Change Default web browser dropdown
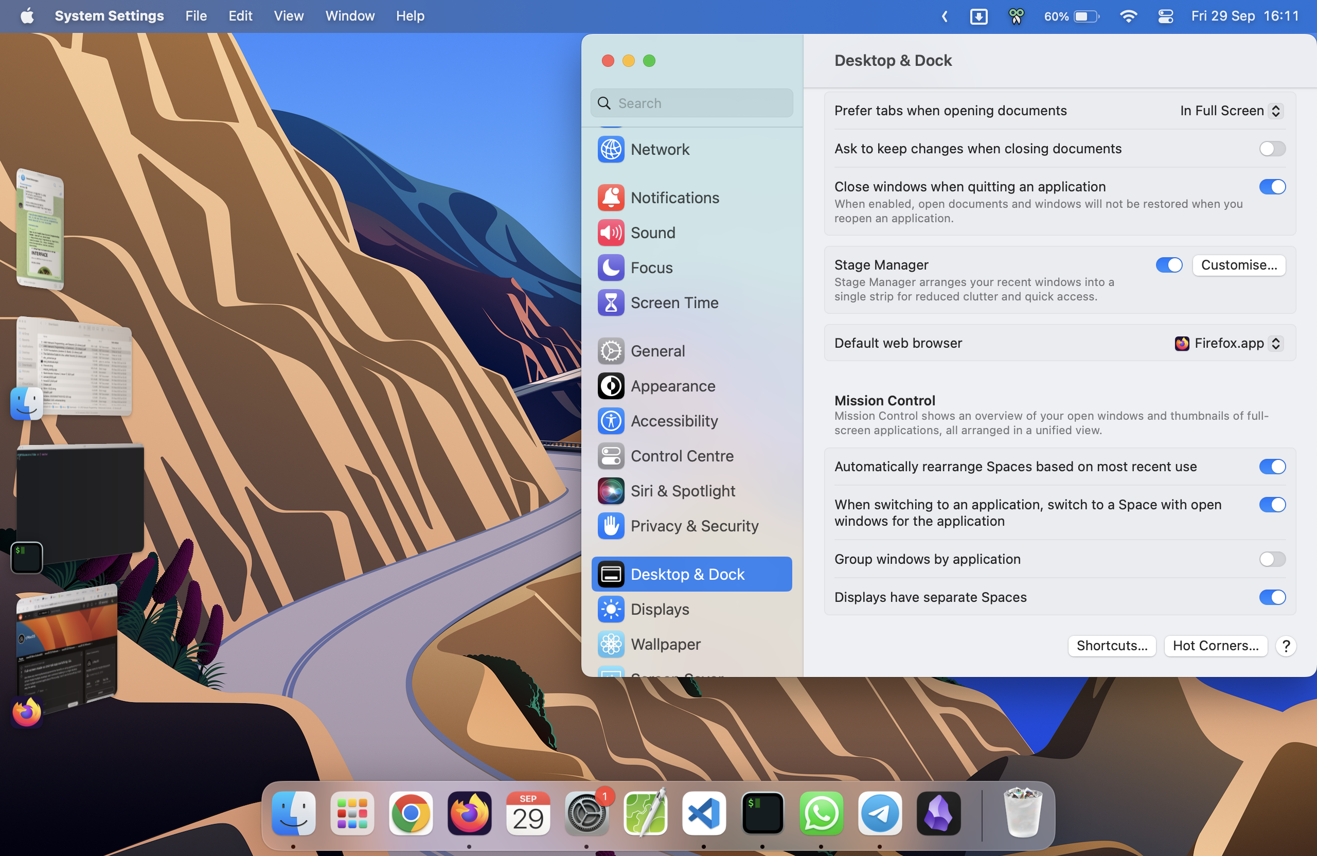This screenshot has width=1317, height=856. pos(1229,343)
